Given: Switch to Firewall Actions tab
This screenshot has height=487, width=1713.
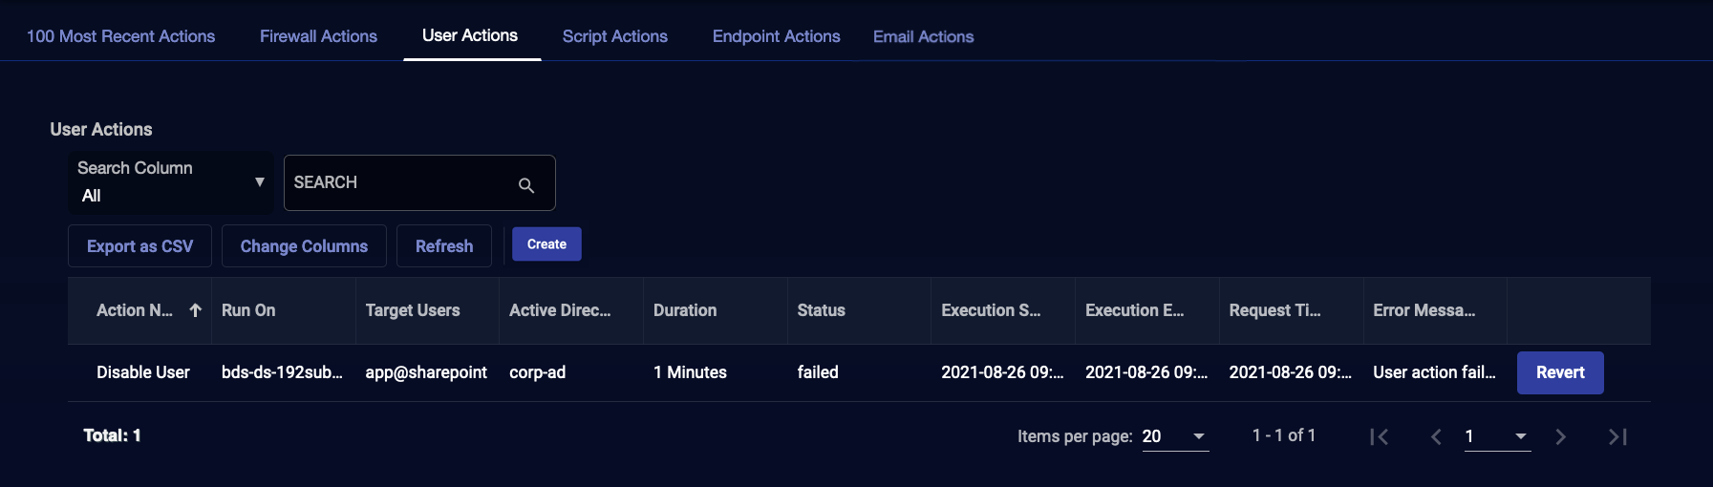Looking at the screenshot, I should [x=318, y=36].
